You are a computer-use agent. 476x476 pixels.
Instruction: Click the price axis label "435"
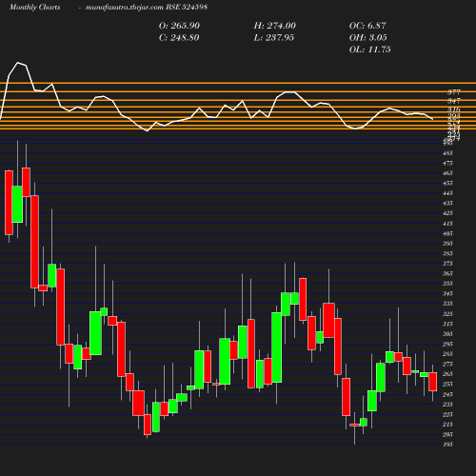(447, 203)
